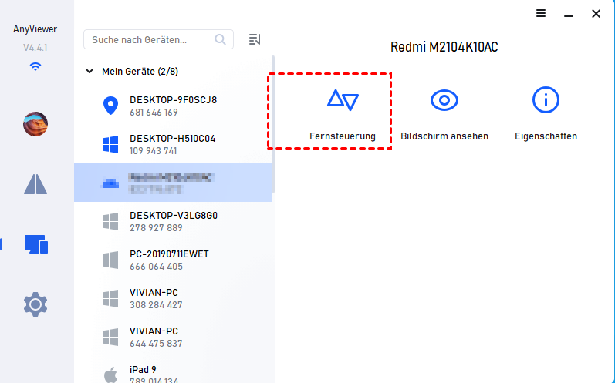This screenshot has width=615, height=383.
Task: Click the Windows icon of DESKTOP-V3LG8G0
Action: (110, 222)
